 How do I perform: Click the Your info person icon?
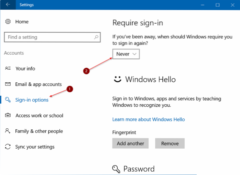tap(8, 69)
